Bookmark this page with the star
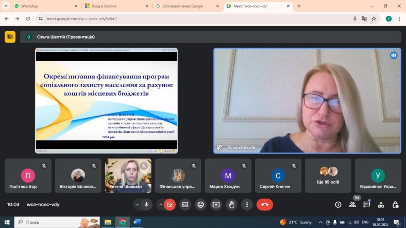Screen dimensions: 406x228 (x=374, y=19)
